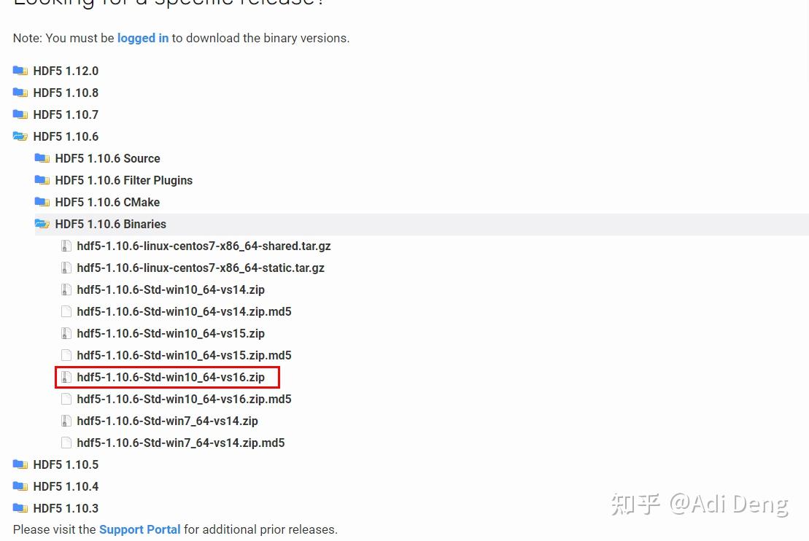The height and width of the screenshot is (541, 809).
Task: Click the zip icon for win7_64-vs14.zip
Action: [x=66, y=421]
